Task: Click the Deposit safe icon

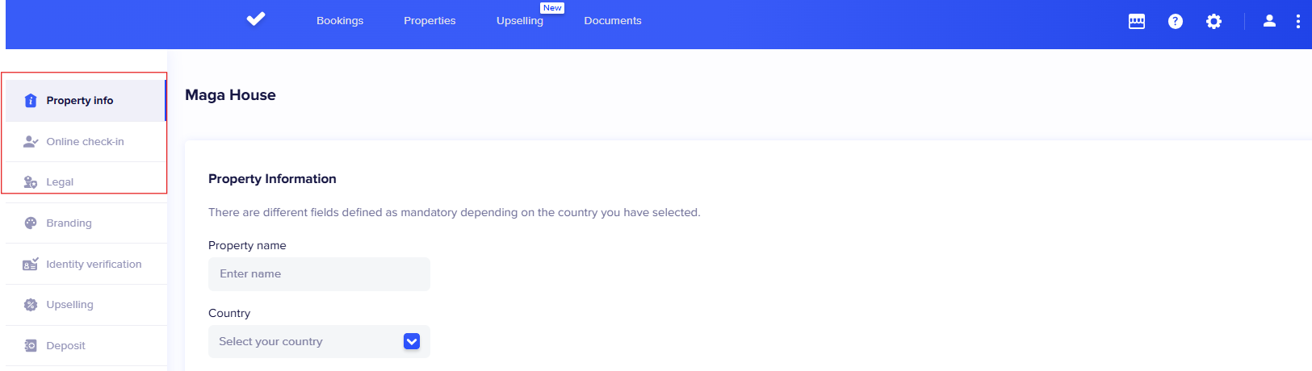Action: [31, 346]
